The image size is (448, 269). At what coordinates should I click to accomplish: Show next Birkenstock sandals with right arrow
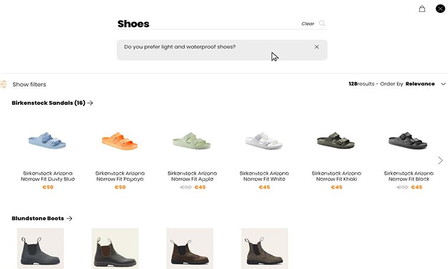440,160
